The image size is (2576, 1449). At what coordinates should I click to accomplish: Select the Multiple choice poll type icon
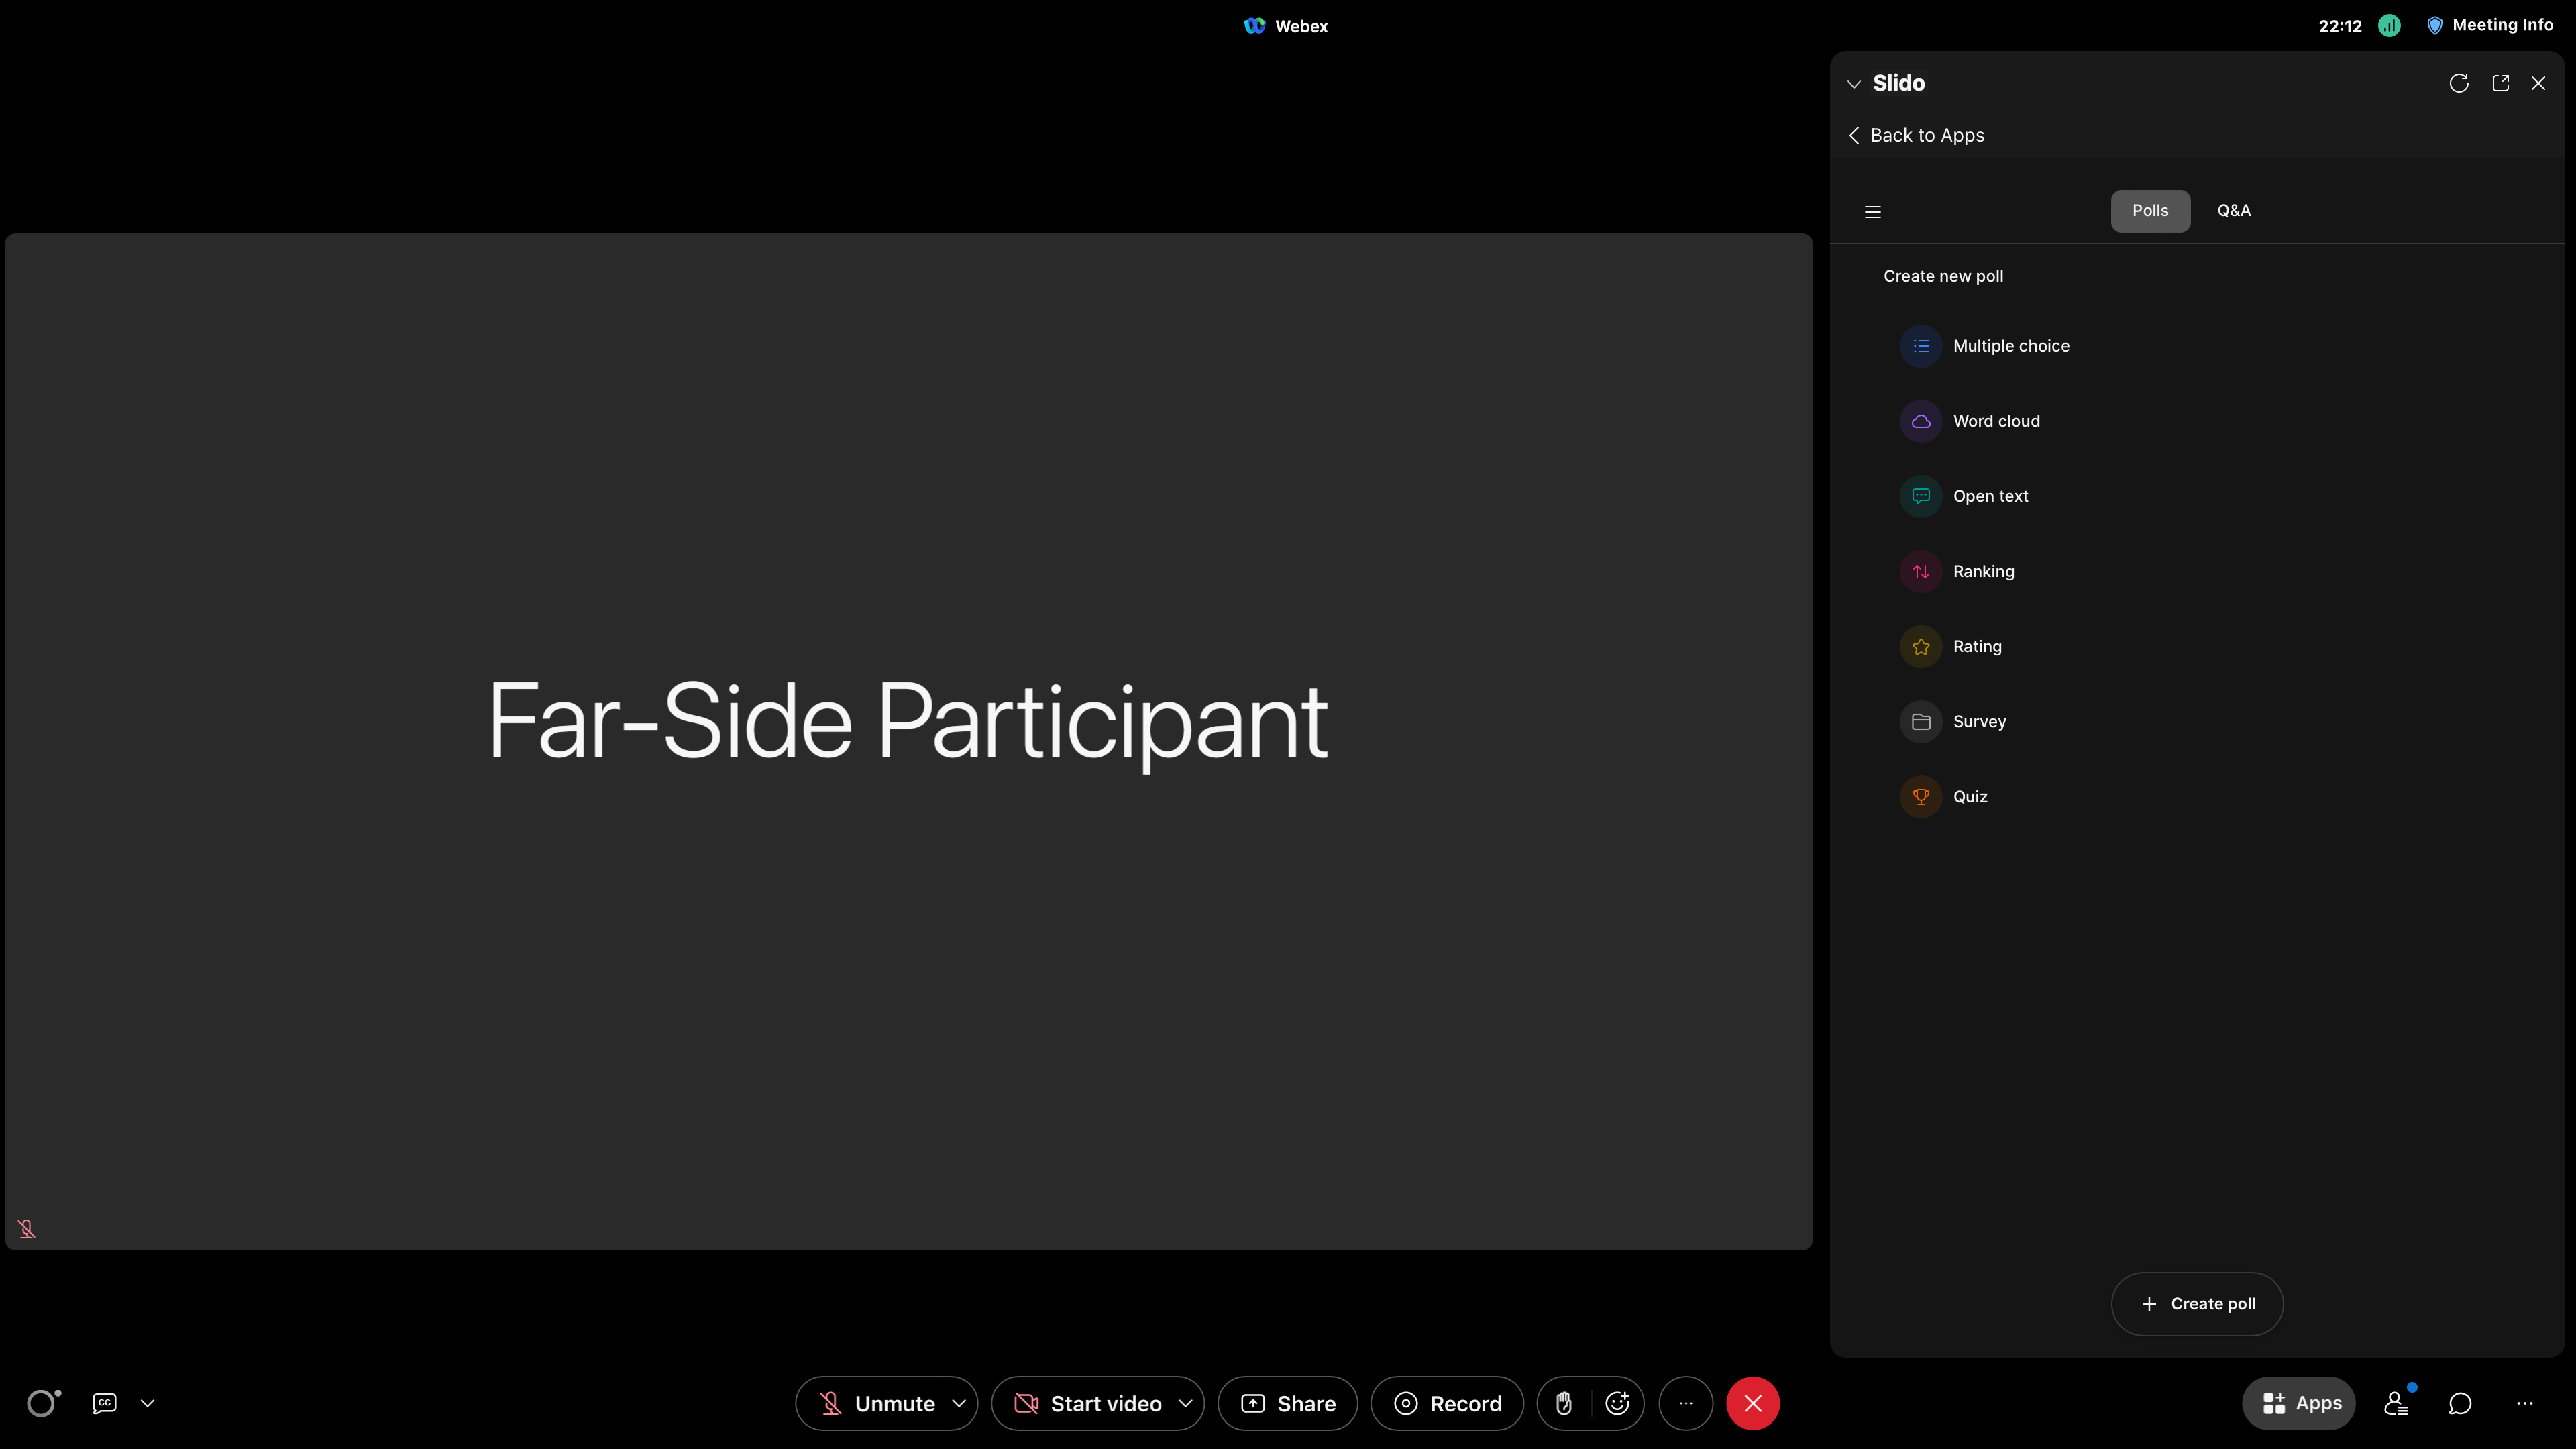coord(1920,345)
